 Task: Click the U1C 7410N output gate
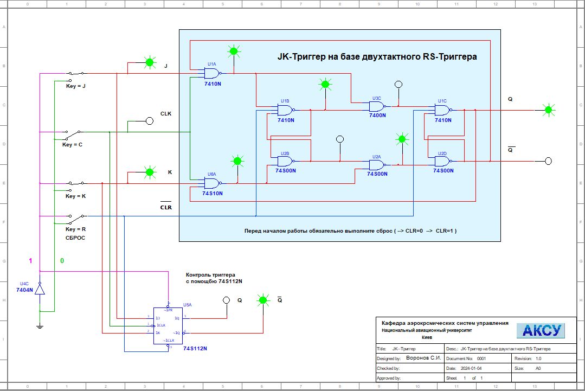[x=443, y=110]
